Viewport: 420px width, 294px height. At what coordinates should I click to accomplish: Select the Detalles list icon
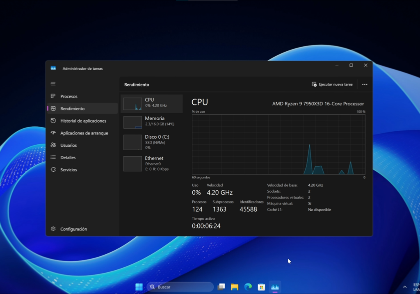pos(53,157)
